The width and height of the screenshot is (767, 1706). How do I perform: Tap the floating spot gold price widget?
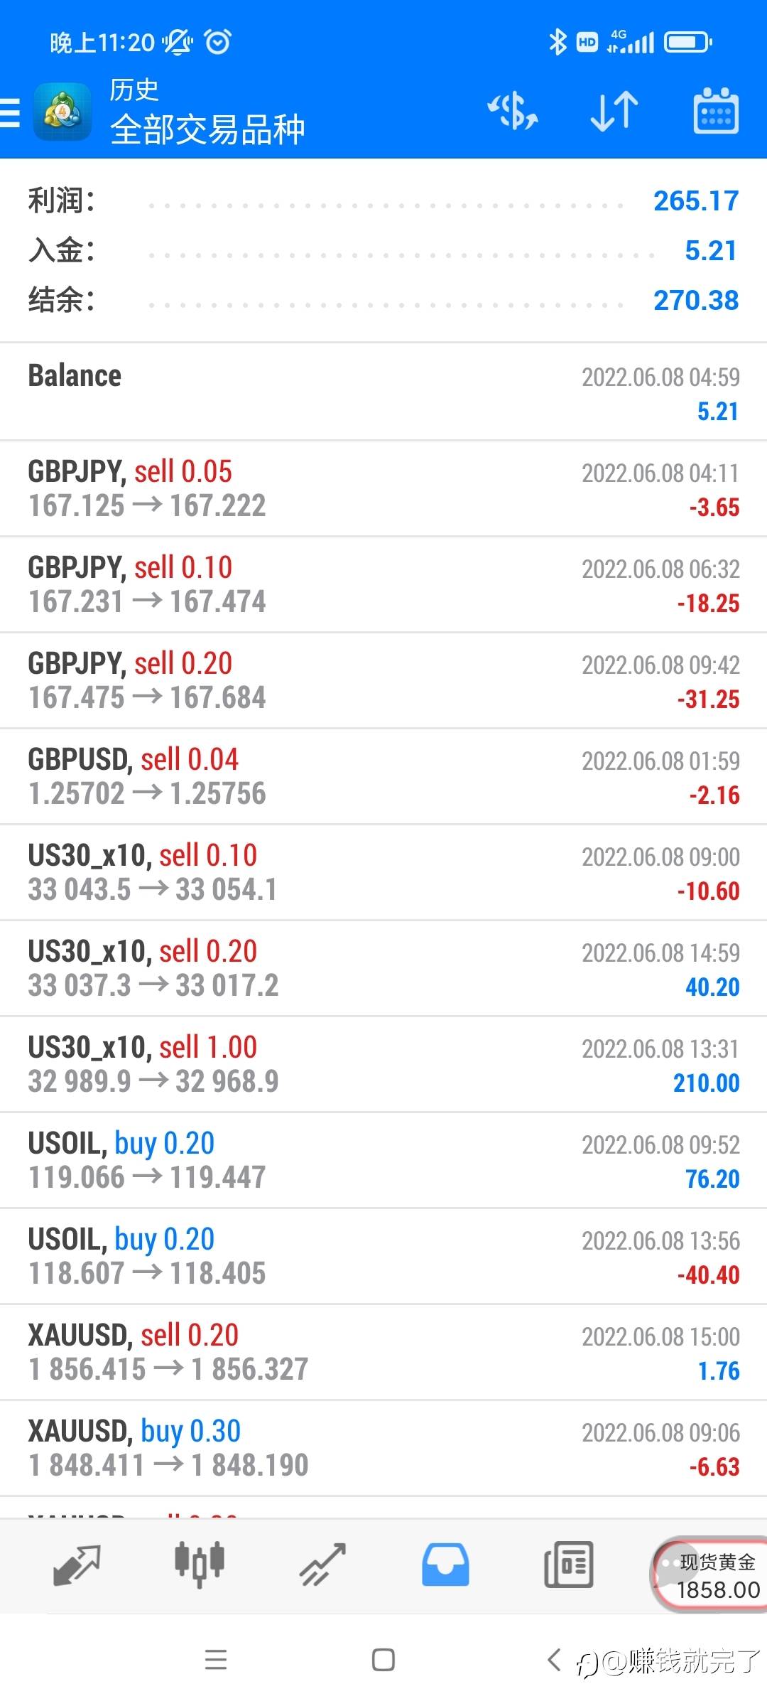(710, 1574)
